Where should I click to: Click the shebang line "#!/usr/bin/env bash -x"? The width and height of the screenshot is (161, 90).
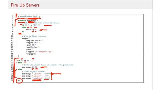pos(29,16)
